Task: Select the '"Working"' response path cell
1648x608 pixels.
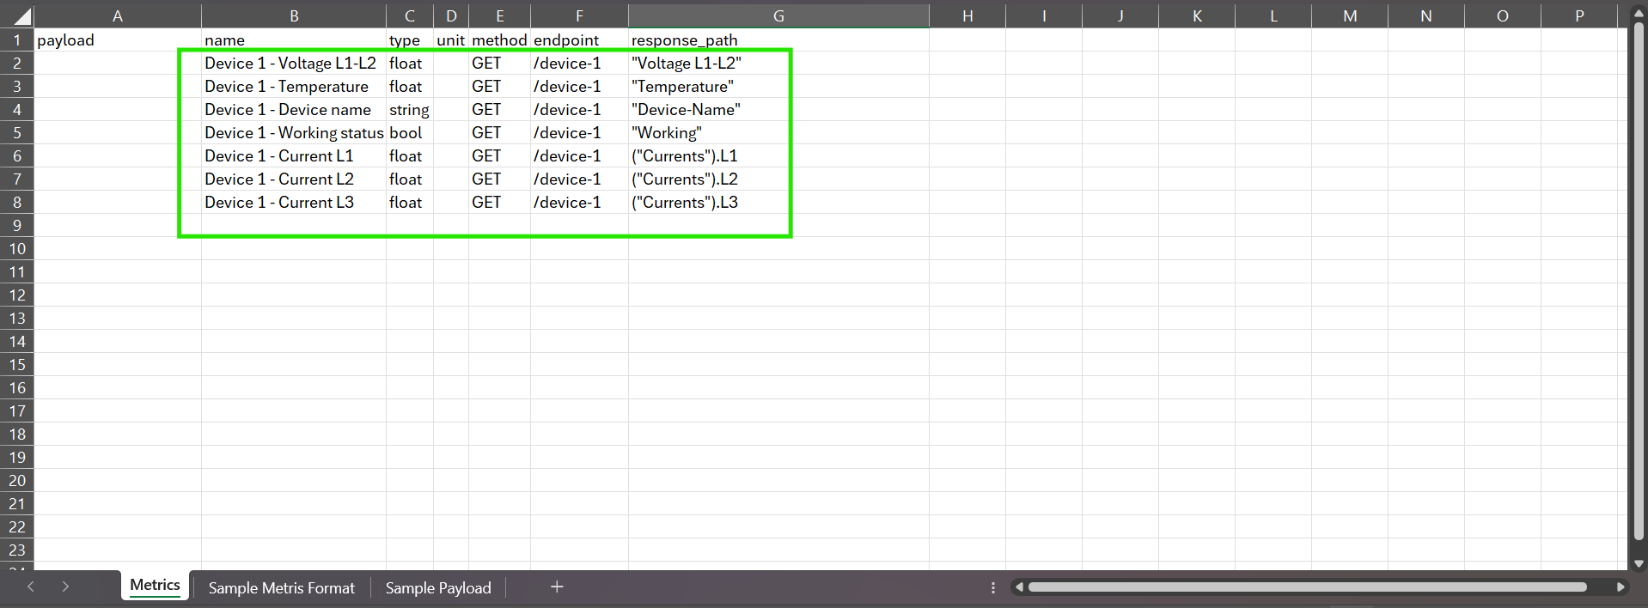Action: pos(778,132)
